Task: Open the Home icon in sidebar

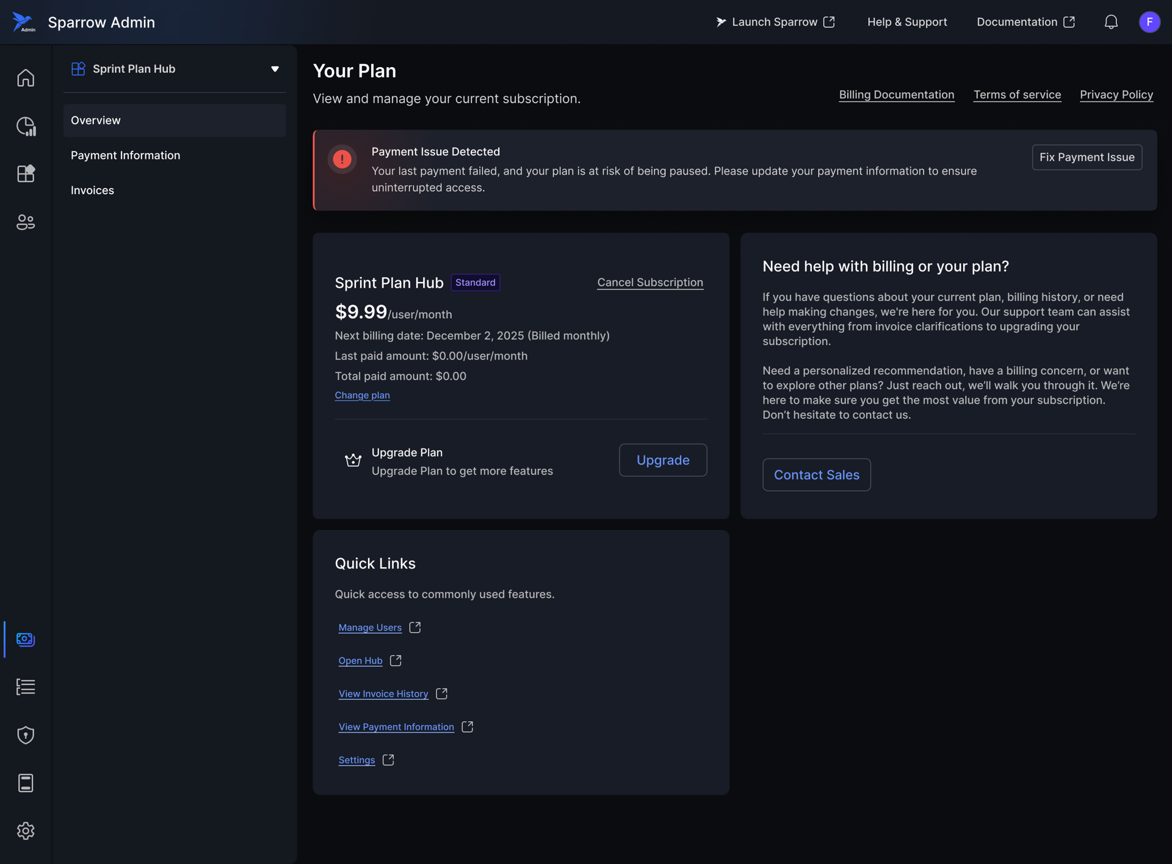Action: pyautogui.click(x=26, y=78)
